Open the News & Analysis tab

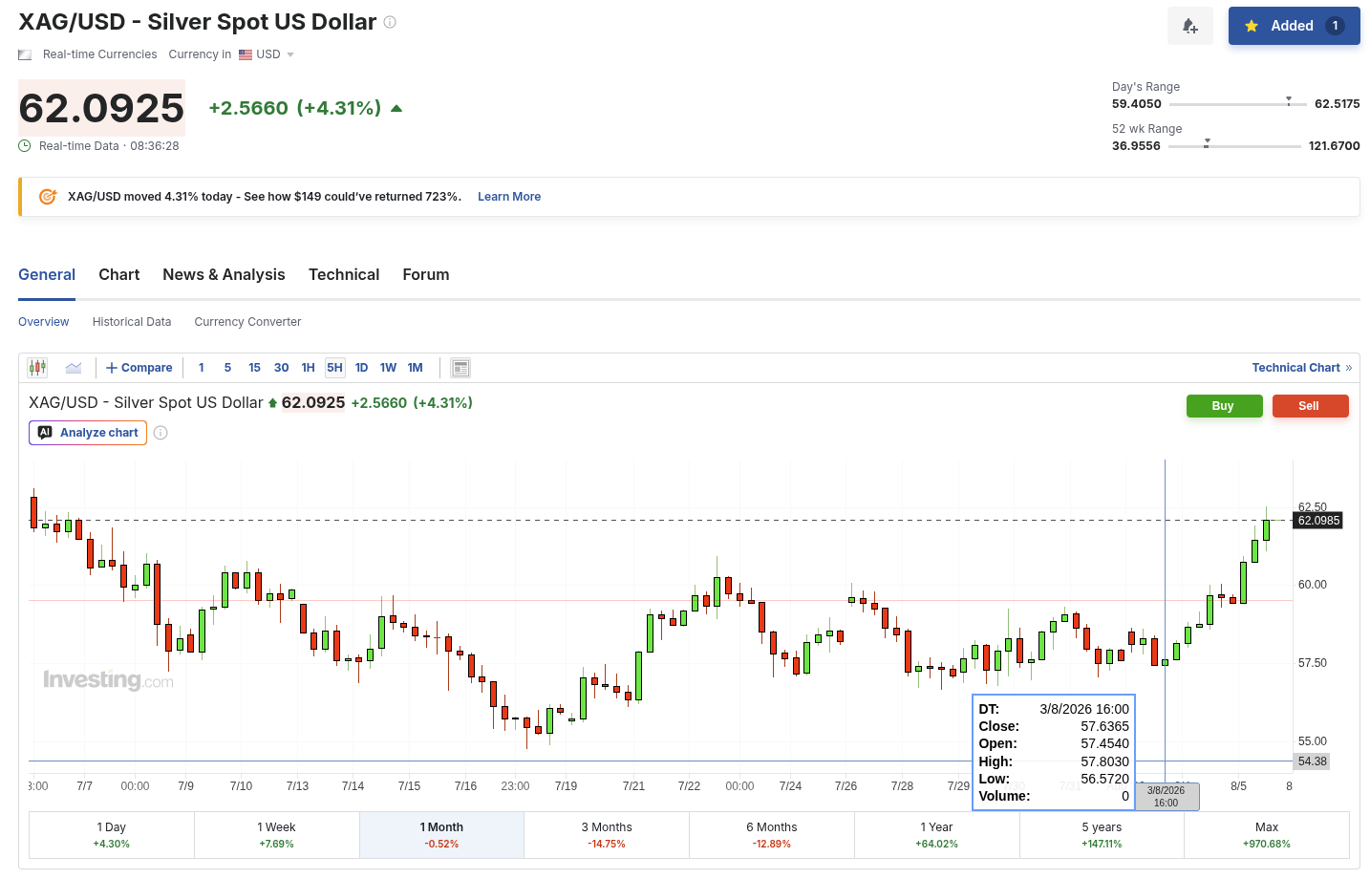coord(224,274)
